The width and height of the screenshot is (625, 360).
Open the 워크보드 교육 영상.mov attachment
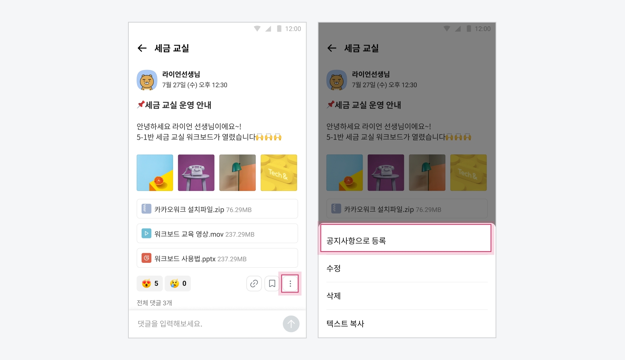[217, 233]
